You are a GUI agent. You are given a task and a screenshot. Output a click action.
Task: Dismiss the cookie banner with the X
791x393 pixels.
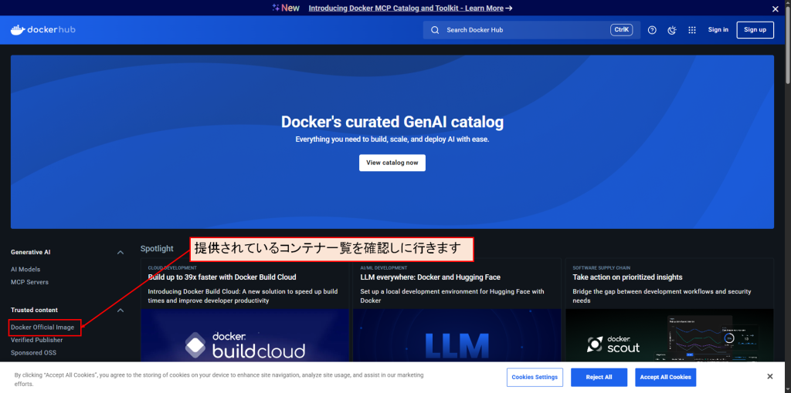(770, 376)
